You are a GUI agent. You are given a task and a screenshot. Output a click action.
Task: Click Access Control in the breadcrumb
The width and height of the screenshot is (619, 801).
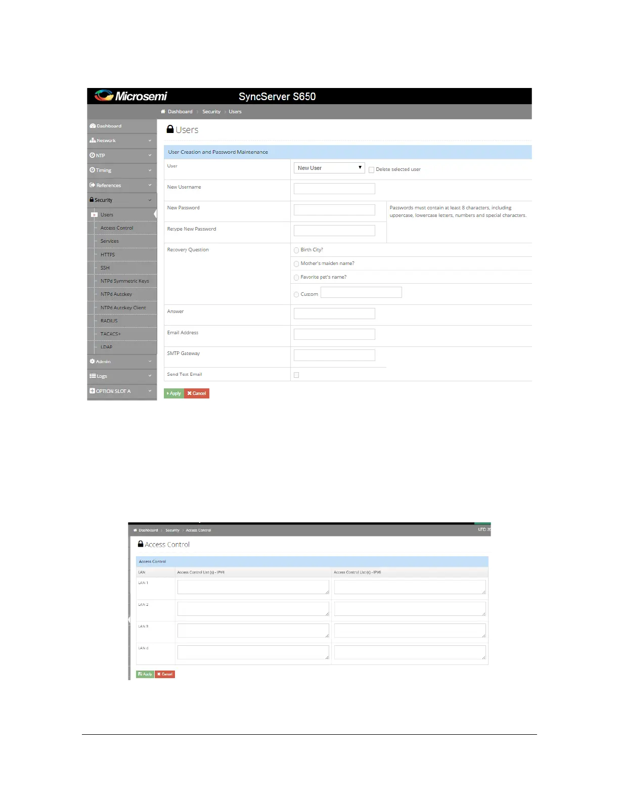click(198, 530)
